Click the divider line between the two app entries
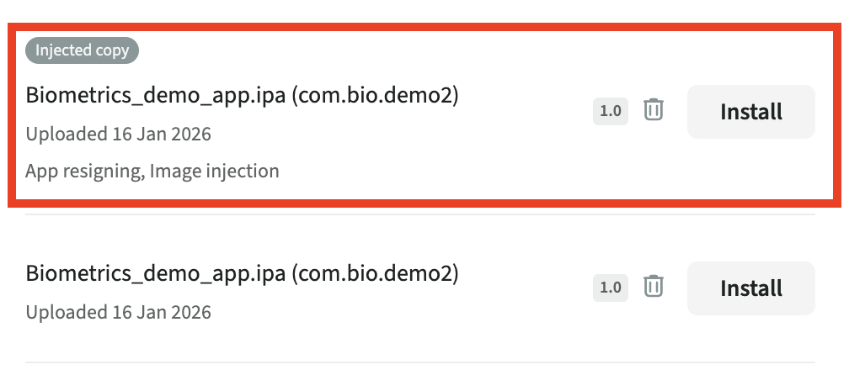 (421, 215)
